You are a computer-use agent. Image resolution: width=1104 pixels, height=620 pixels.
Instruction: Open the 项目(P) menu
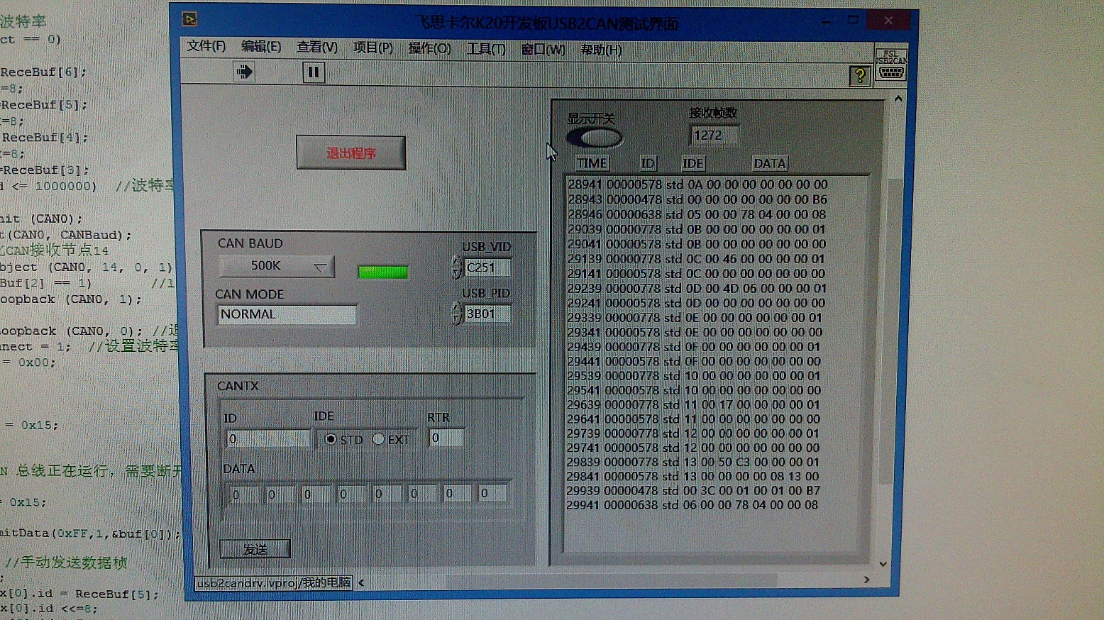[373, 48]
